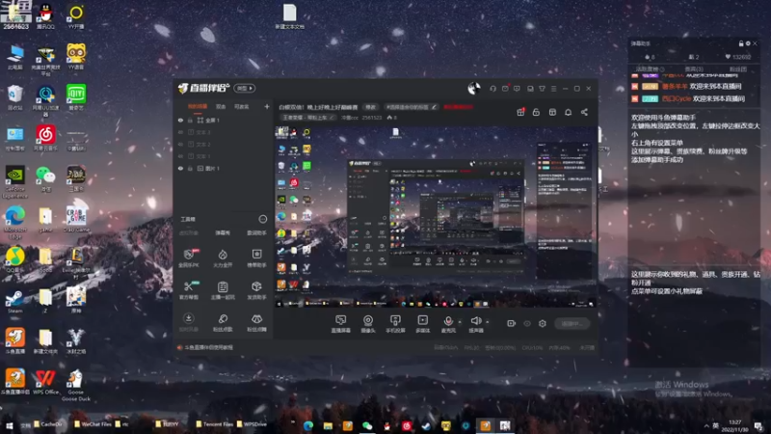The height and width of the screenshot is (434, 771).
Task: Switch to the second scene tab
Action: click(221, 107)
